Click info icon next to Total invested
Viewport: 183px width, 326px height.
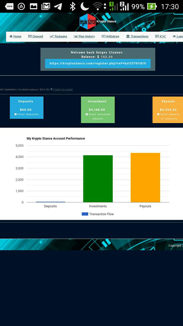click(87, 114)
